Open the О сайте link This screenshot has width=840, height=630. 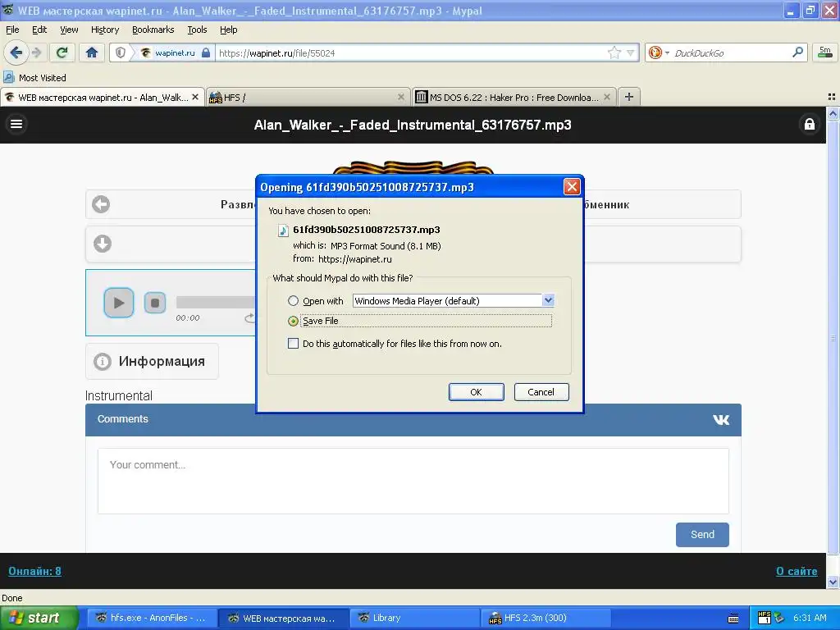tap(797, 571)
